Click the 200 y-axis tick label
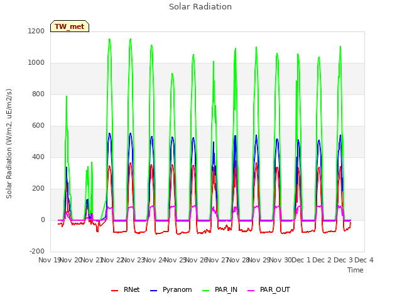This screenshot has height=302, width=402. point(38,189)
